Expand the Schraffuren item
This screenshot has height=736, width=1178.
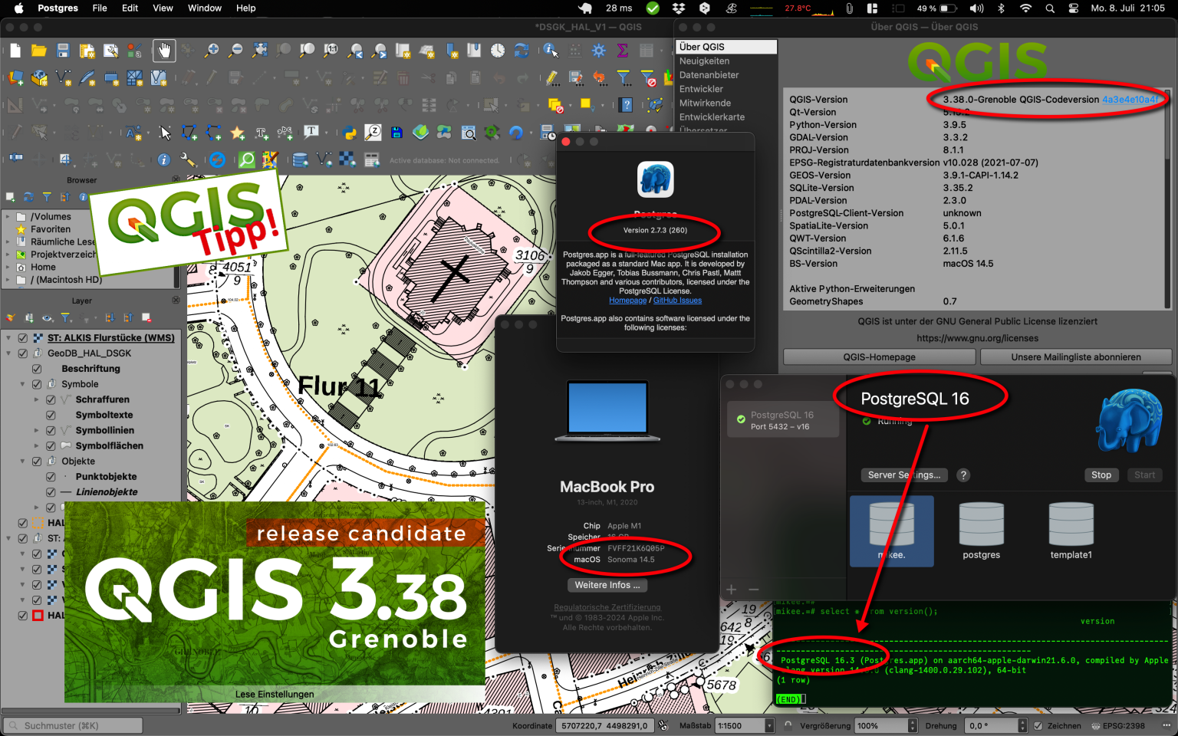point(37,399)
